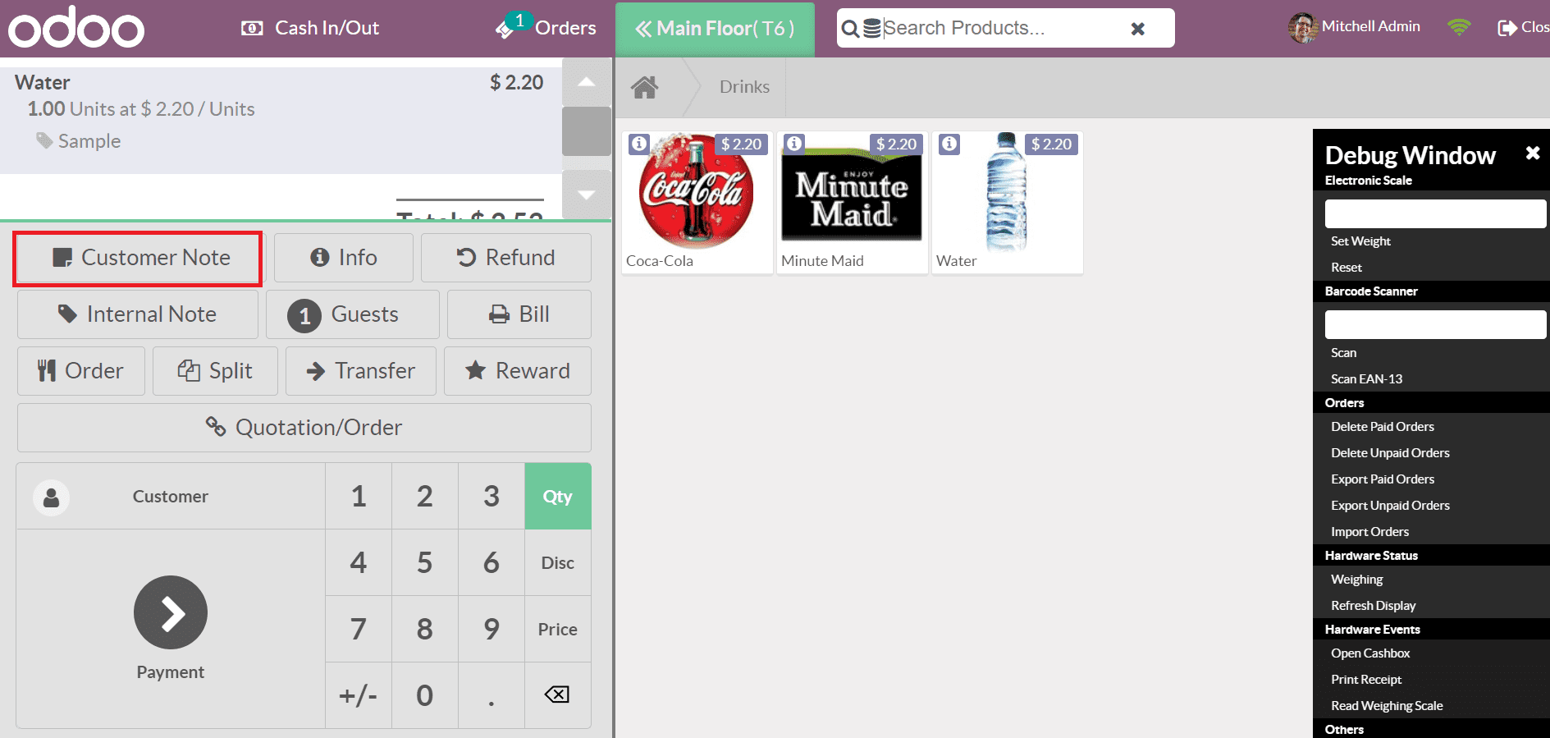The width and height of the screenshot is (1550, 738).
Task: Go to home category icon
Action: pos(645,87)
